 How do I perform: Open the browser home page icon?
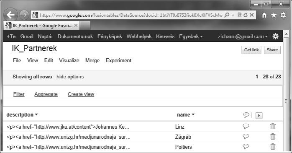click(x=264, y=15)
